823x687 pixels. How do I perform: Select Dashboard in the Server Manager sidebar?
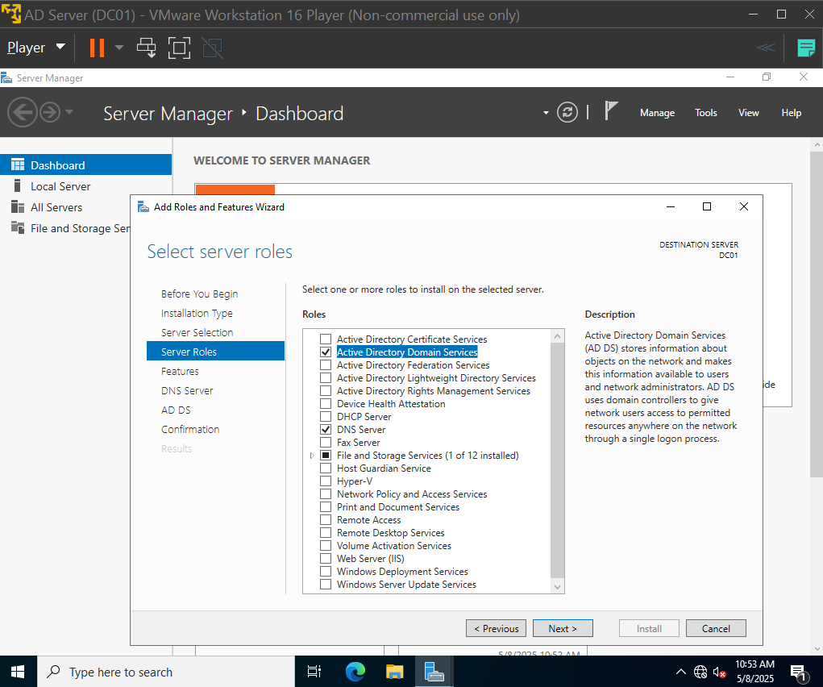pyautogui.click(x=85, y=165)
